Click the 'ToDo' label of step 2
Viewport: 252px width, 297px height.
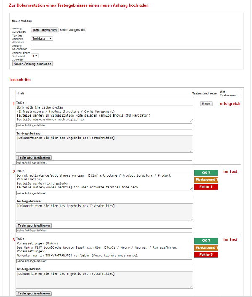tap(21, 171)
